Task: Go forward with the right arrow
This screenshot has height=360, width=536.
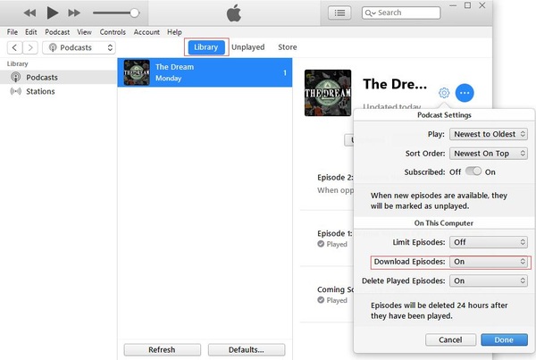Action: (x=30, y=47)
